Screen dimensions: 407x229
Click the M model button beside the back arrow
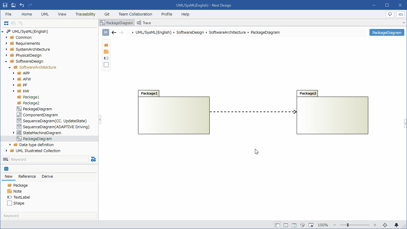pos(106,33)
